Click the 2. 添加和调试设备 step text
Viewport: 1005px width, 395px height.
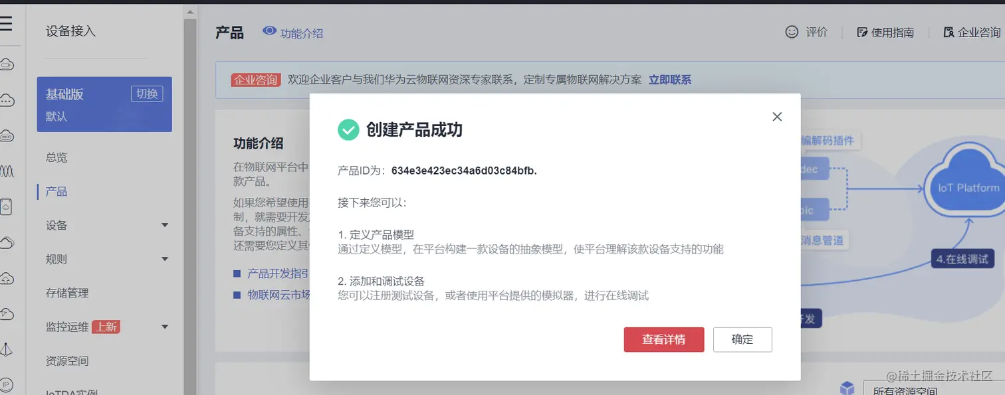click(x=381, y=281)
